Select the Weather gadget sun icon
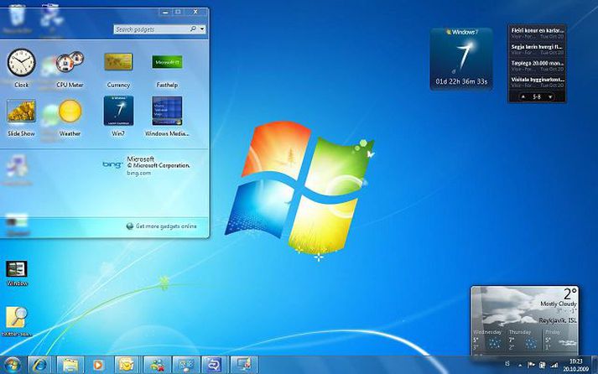This screenshot has width=598, height=374. [x=70, y=111]
